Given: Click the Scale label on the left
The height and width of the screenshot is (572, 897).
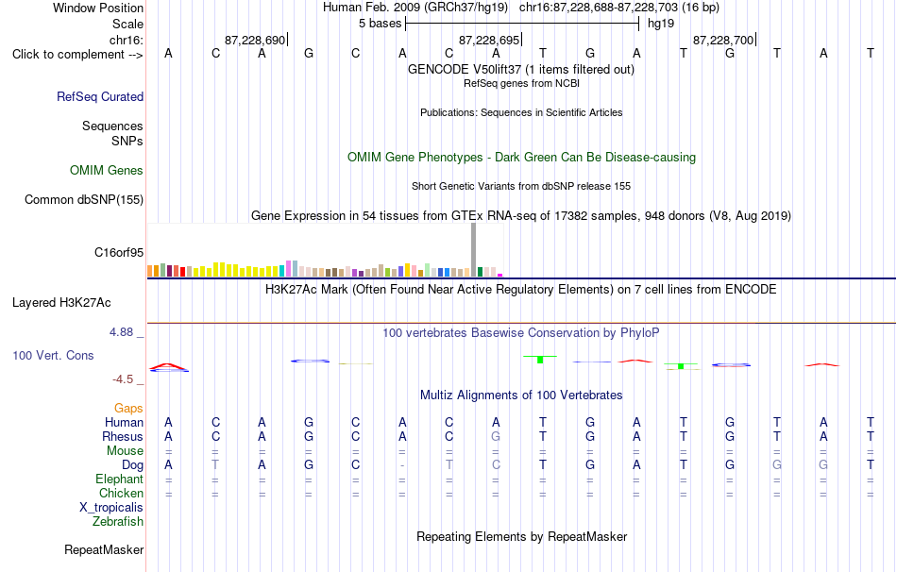Looking at the screenshot, I should (127, 24).
